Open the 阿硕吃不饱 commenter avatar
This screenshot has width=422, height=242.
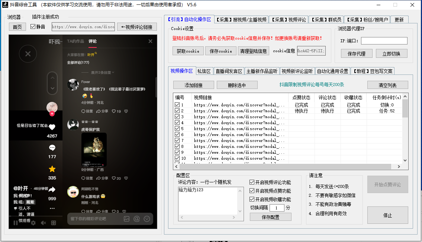pos(73,192)
